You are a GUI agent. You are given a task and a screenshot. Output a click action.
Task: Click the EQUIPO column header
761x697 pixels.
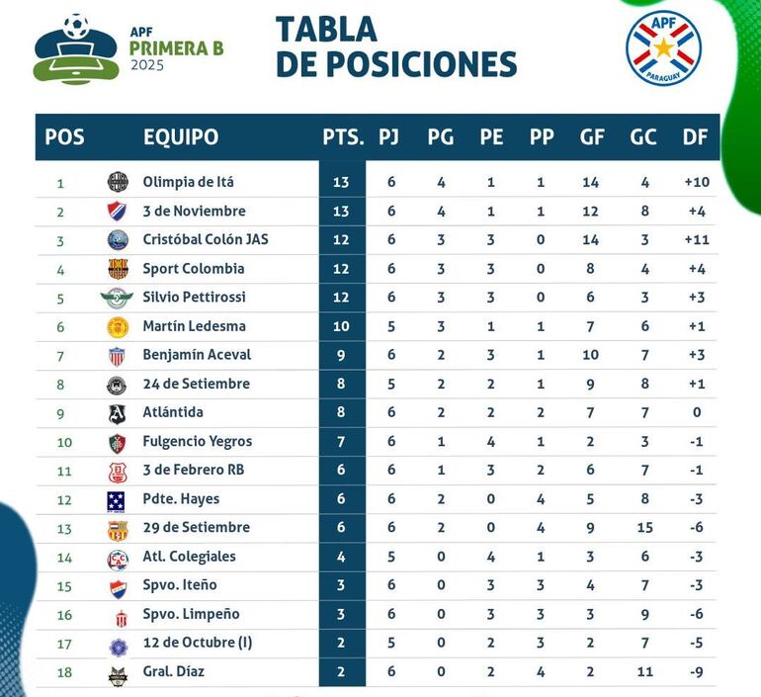click(181, 137)
